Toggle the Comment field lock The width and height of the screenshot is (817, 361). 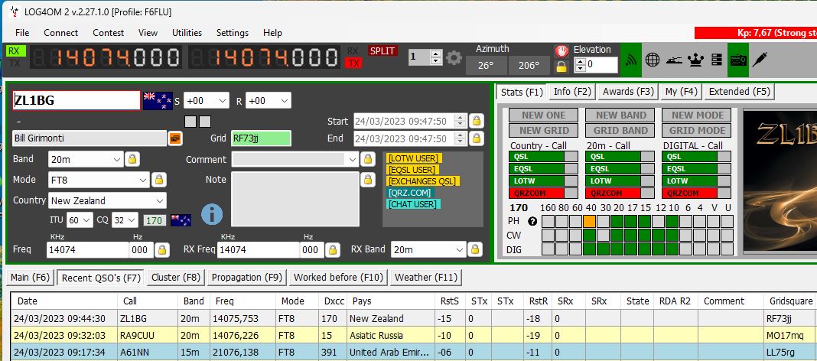(x=368, y=159)
